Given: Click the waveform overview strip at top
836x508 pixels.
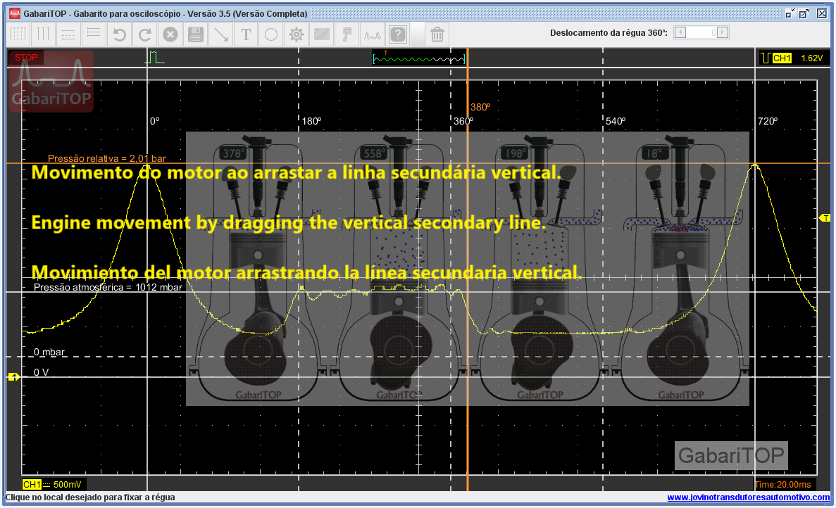Looking at the screenshot, I should tap(419, 58).
